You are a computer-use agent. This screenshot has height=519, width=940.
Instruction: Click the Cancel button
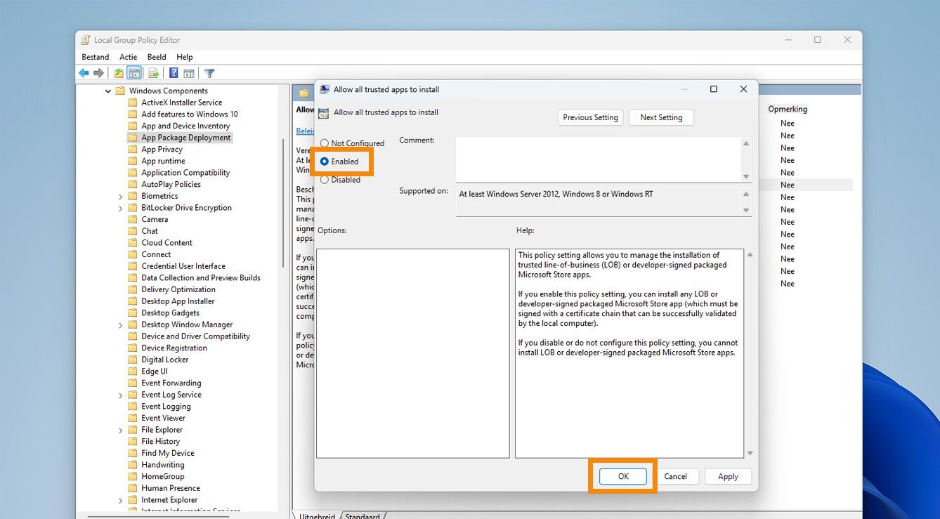[676, 476]
